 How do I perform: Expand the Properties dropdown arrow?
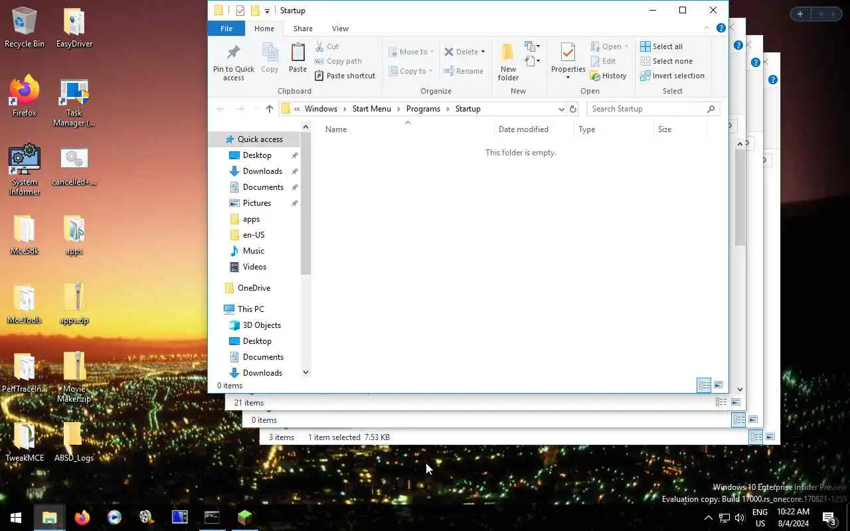point(568,78)
